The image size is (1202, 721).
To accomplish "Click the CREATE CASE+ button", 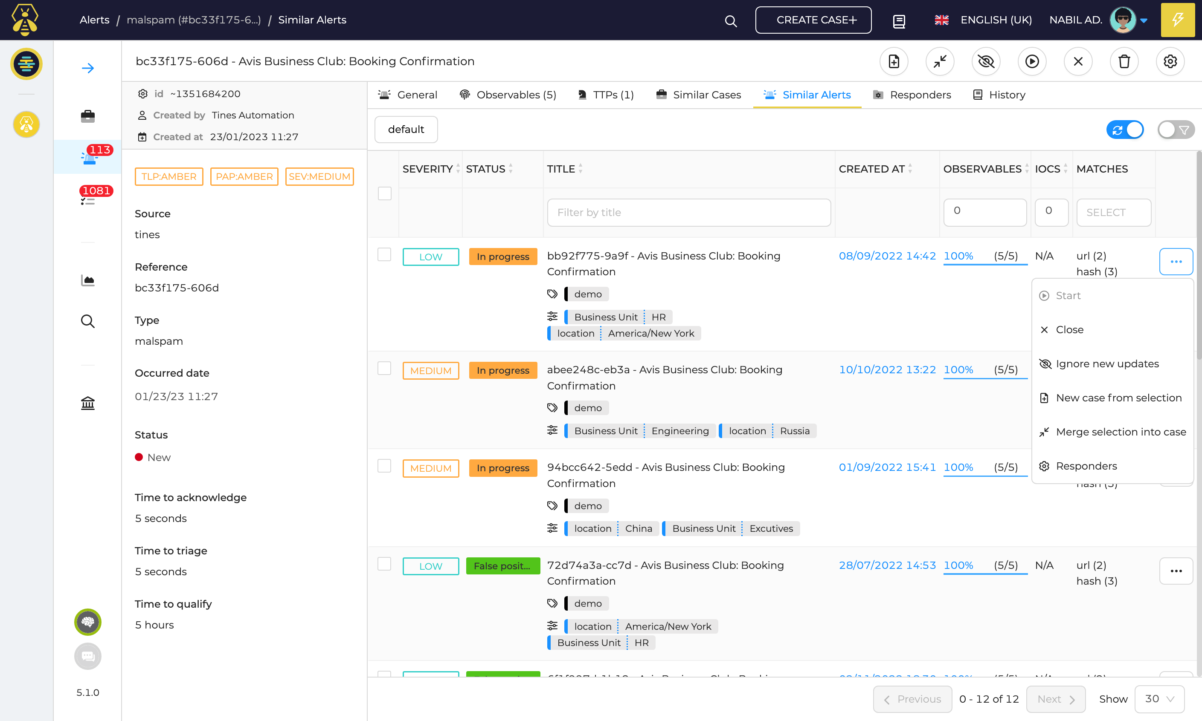I will click(x=813, y=20).
